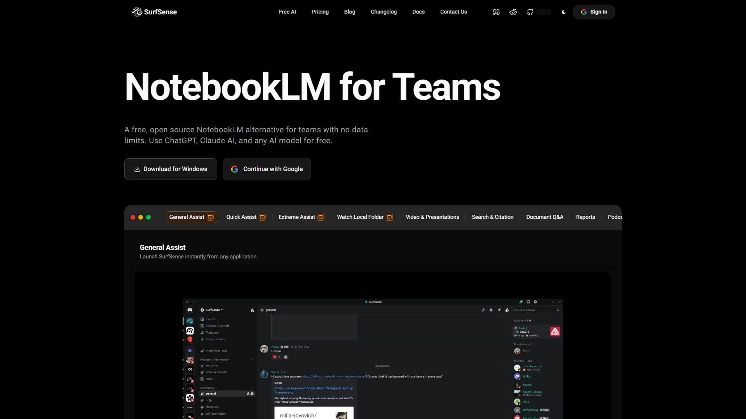Collapse the Community category
Viewport: 746px width, 419px height.
(208, 388)
